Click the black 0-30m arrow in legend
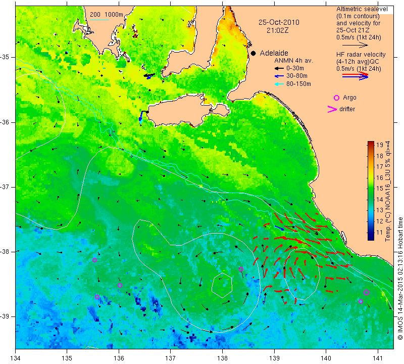The width and height of the screenshot is (404, 364). click(x=280, y=68)
